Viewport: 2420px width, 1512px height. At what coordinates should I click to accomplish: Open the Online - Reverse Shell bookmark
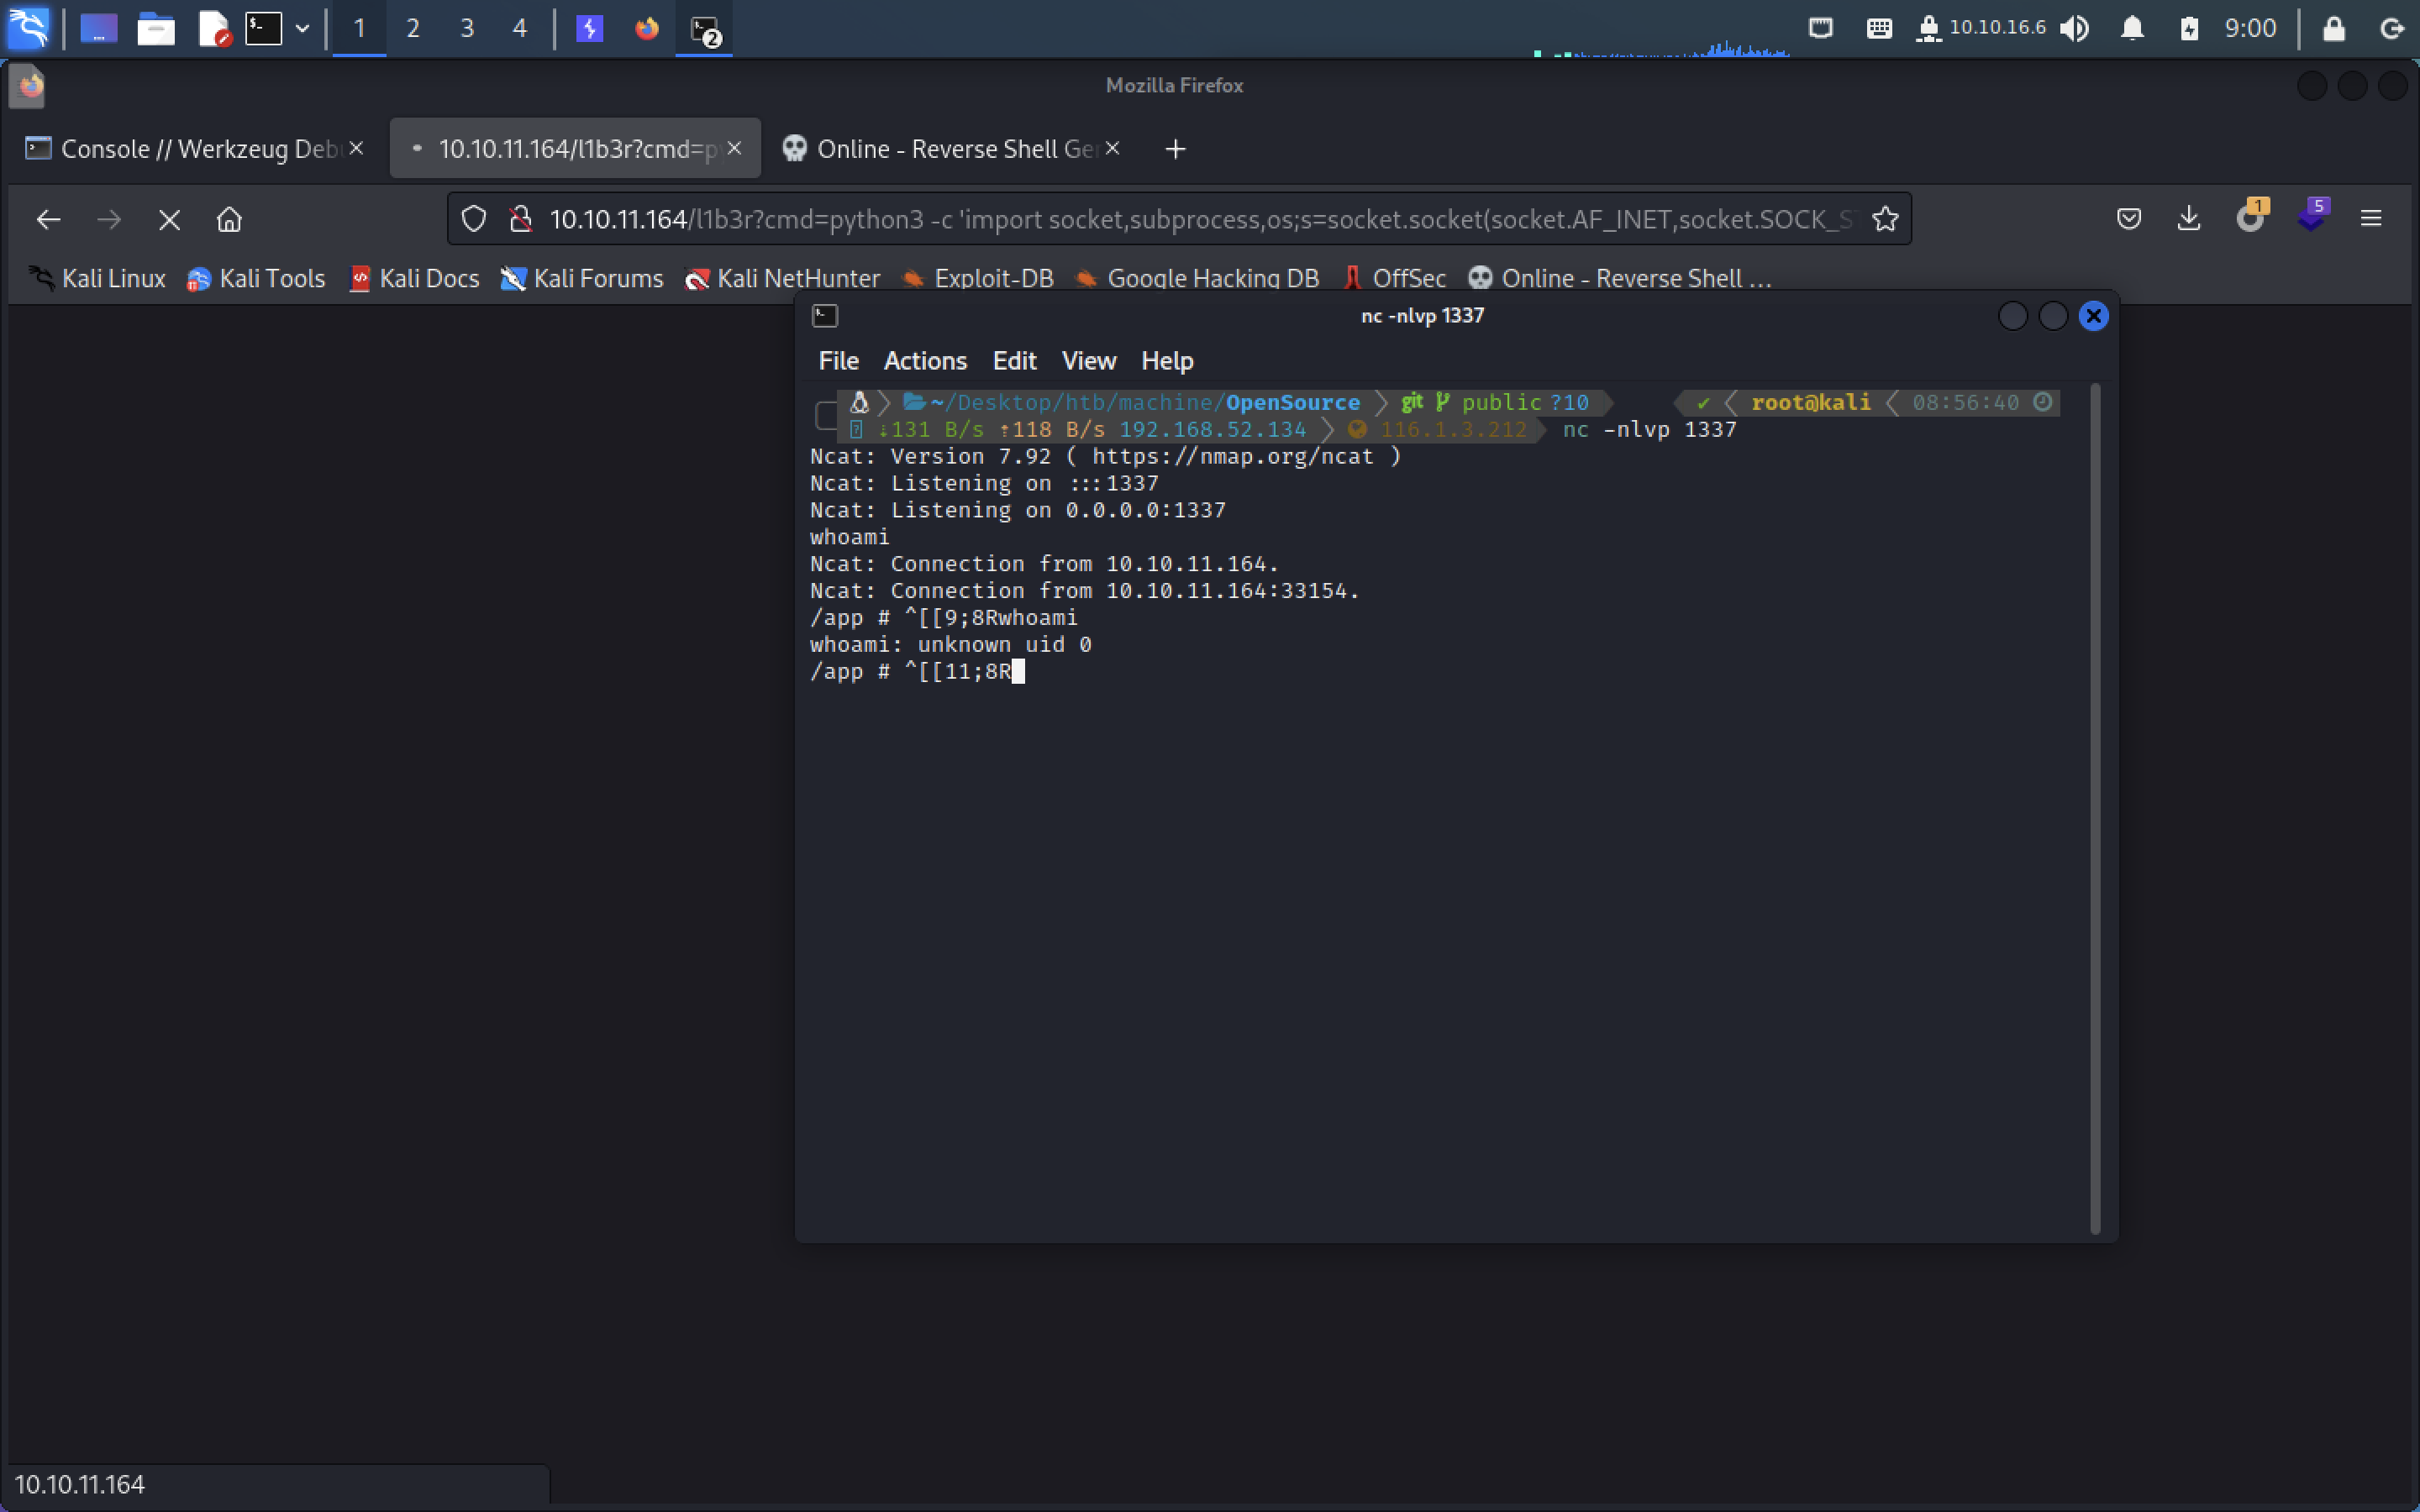(1620, 278)
